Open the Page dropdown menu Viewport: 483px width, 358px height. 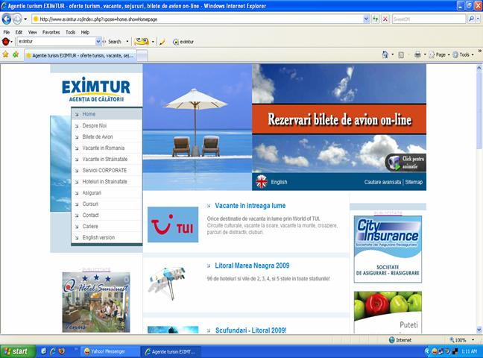coord(441,54)
